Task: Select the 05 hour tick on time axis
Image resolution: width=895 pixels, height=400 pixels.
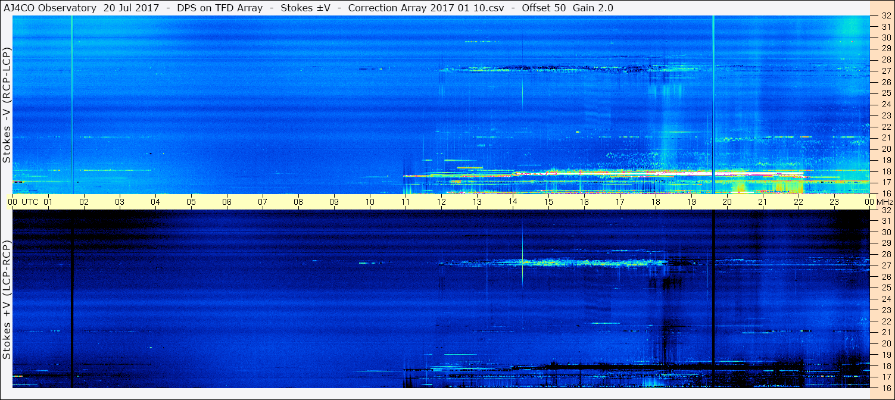Action: 191,202
